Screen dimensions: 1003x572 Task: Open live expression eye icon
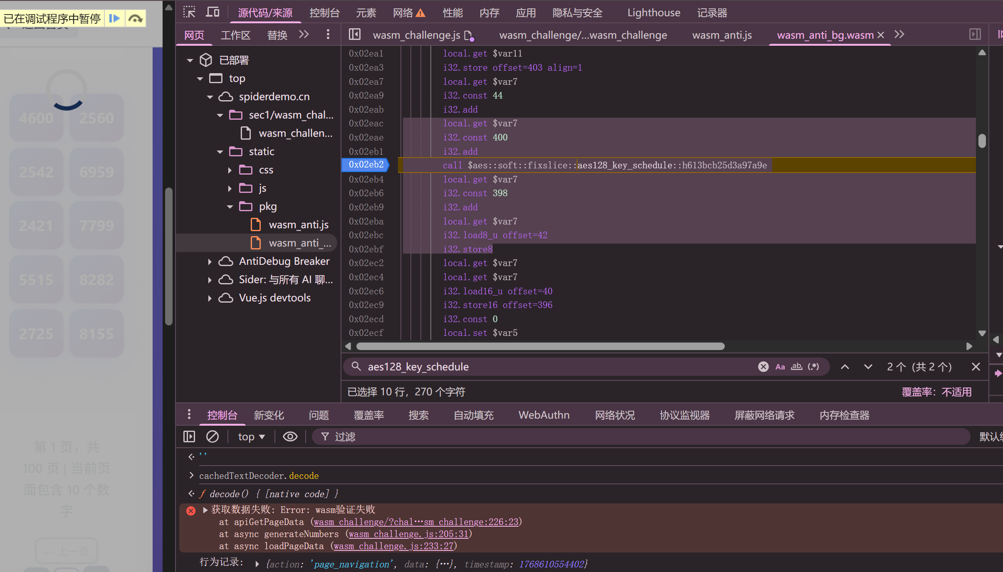tap(290, 436)
